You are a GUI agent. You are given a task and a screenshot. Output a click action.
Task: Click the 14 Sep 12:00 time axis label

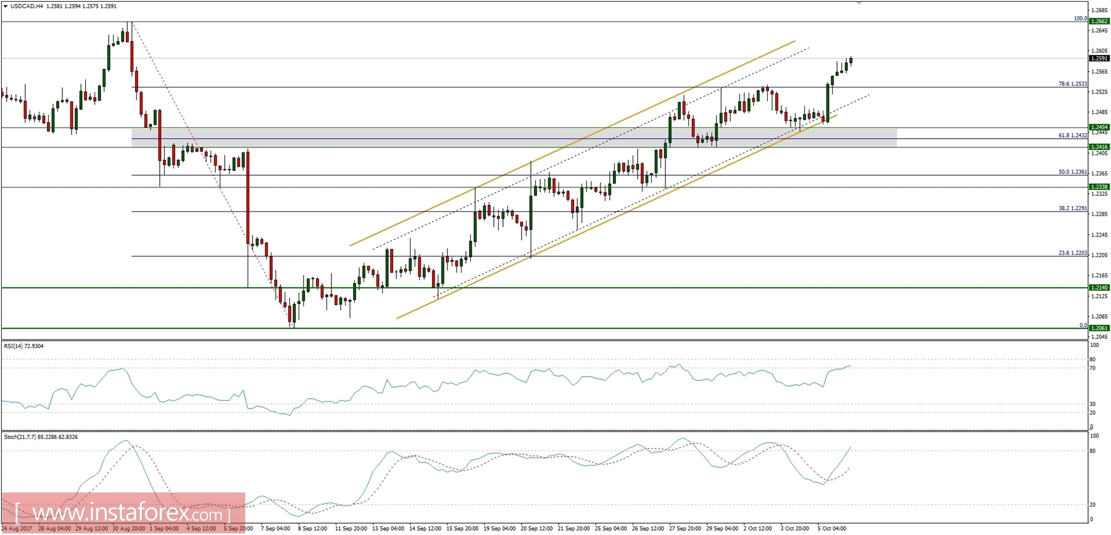[x=425, y=529]
